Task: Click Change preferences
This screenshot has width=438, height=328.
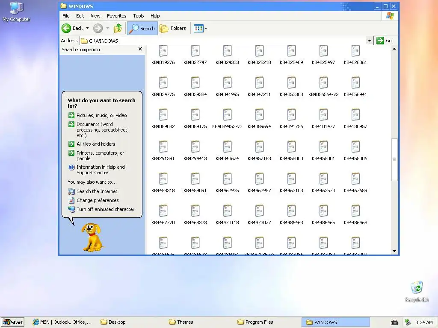Action: click(94, 200)
